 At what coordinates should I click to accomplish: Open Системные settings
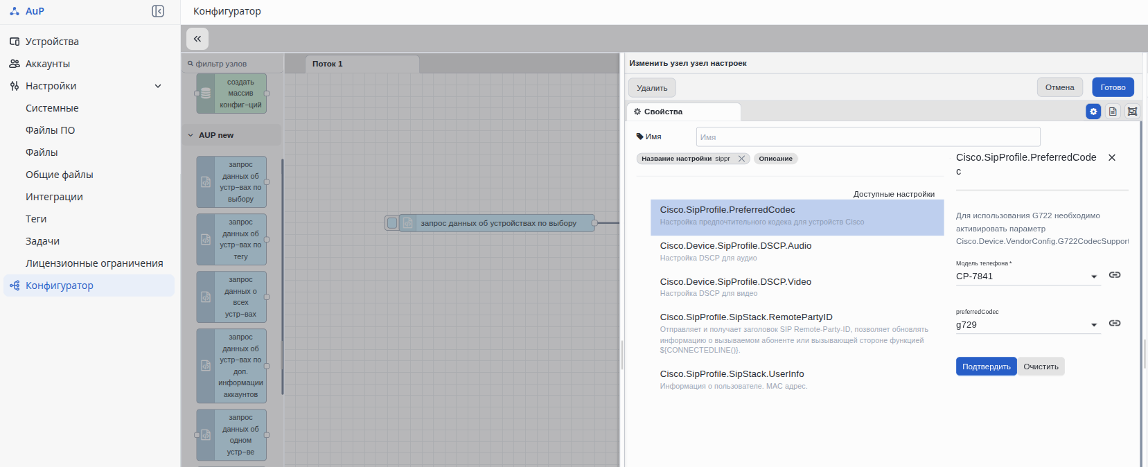(52, 108)
